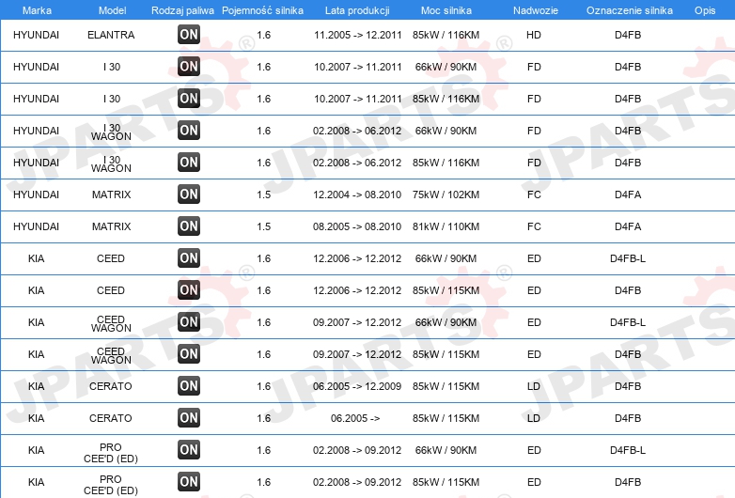
Task: Select CEED WAGON model in the 85kW row
Action: (111, 355)
